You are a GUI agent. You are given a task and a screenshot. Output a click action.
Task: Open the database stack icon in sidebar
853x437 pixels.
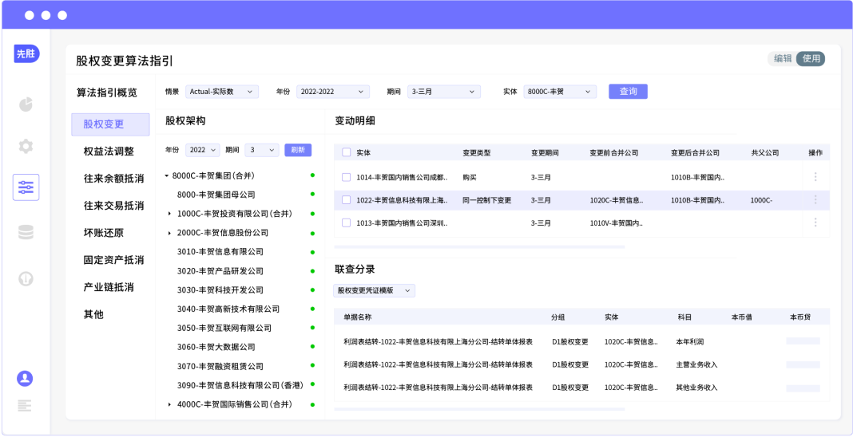(26, 232)
